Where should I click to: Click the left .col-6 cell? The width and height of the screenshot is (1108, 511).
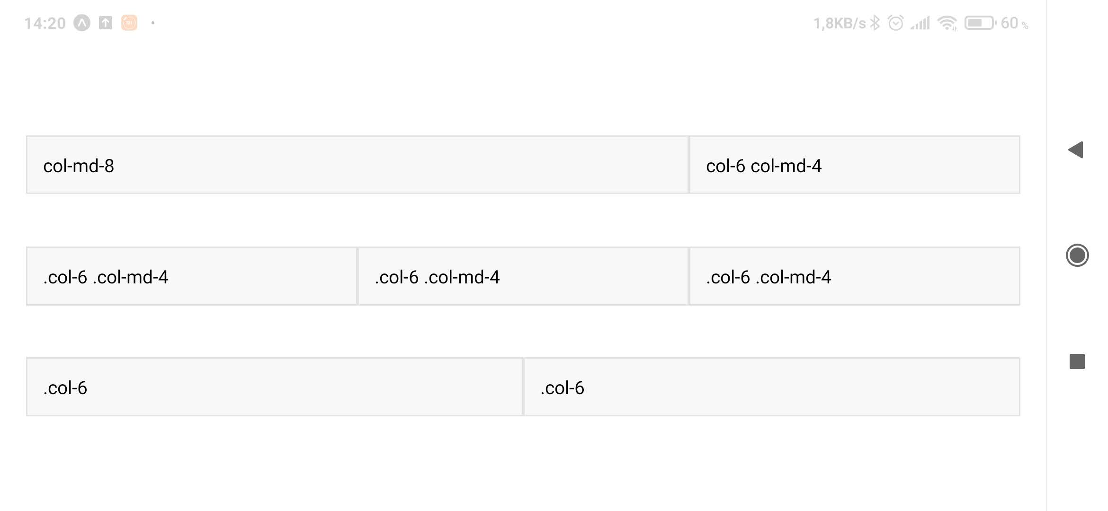tap(274, 387)
